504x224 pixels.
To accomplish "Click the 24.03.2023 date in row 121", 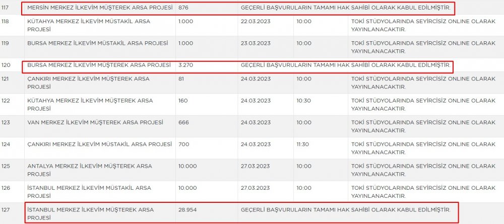I will coord(256,79).
